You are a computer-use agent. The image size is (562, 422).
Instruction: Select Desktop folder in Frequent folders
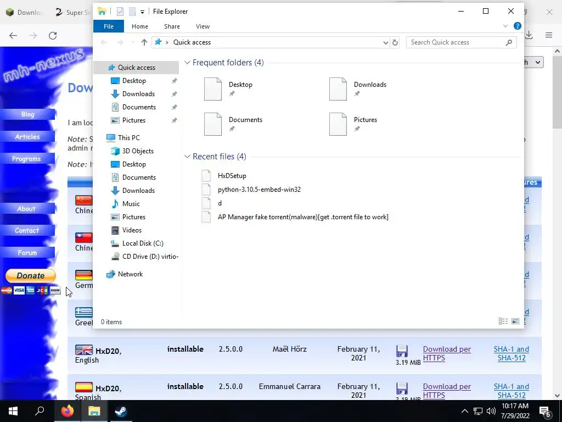pyautogui.click(x=229, y=89)
